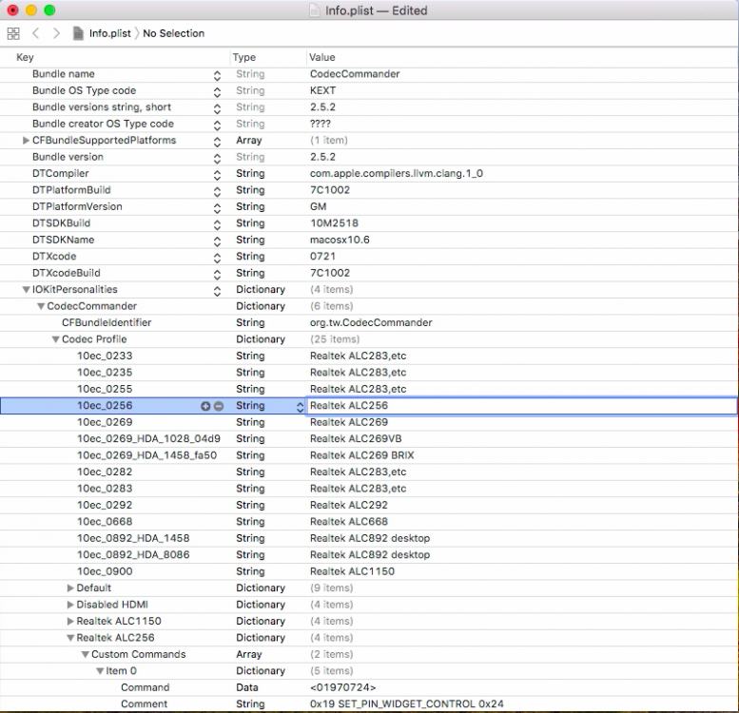Open the key stepper for DTCompiler
739x713 pixels.
point(217,175)
